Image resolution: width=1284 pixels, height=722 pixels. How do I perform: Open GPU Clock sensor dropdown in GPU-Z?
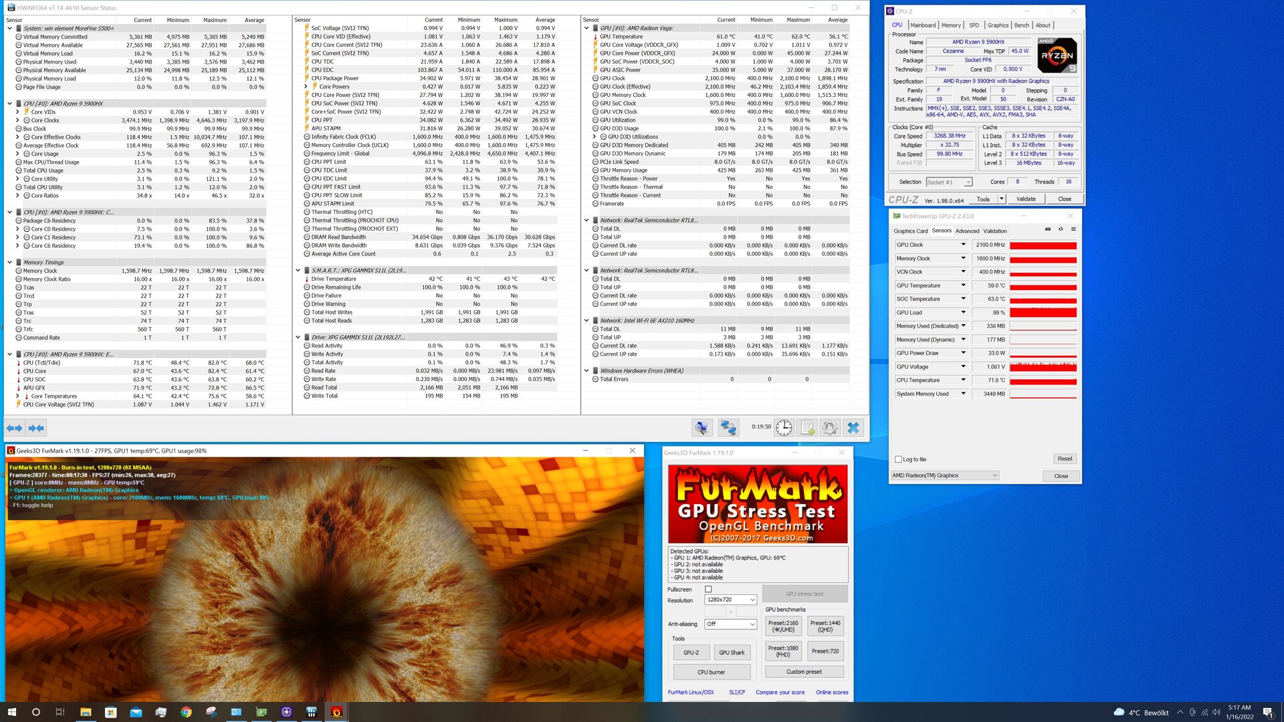pos(963,245)
